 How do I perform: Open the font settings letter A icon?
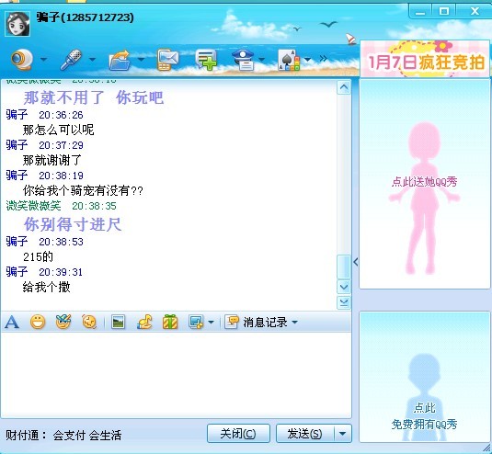pyautogui.click(x=12, y=322)
